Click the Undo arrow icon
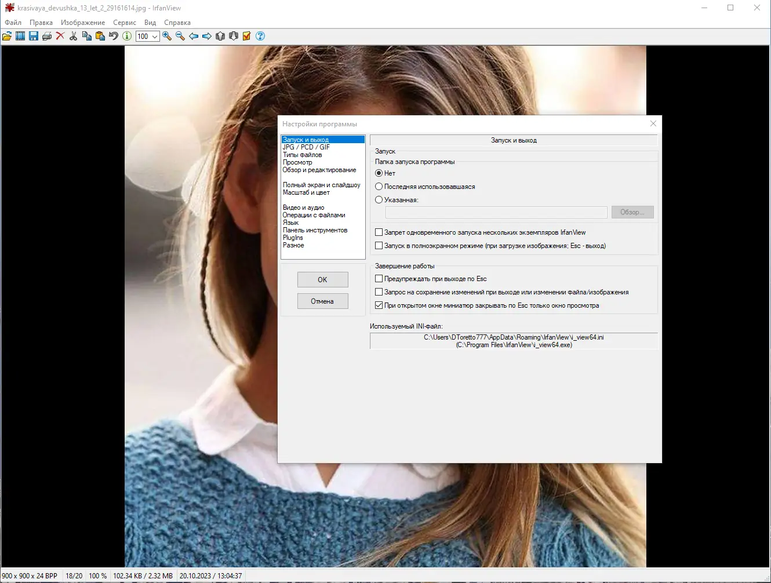The image size is (771, 583). 114,36
